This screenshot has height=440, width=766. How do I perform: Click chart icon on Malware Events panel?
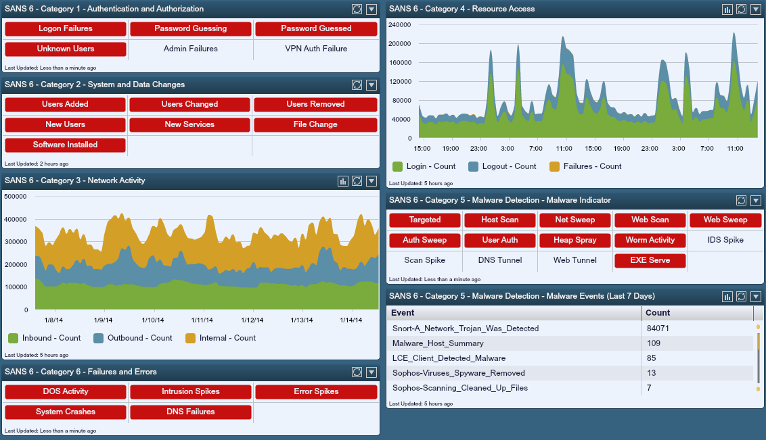tap(727, 297)
